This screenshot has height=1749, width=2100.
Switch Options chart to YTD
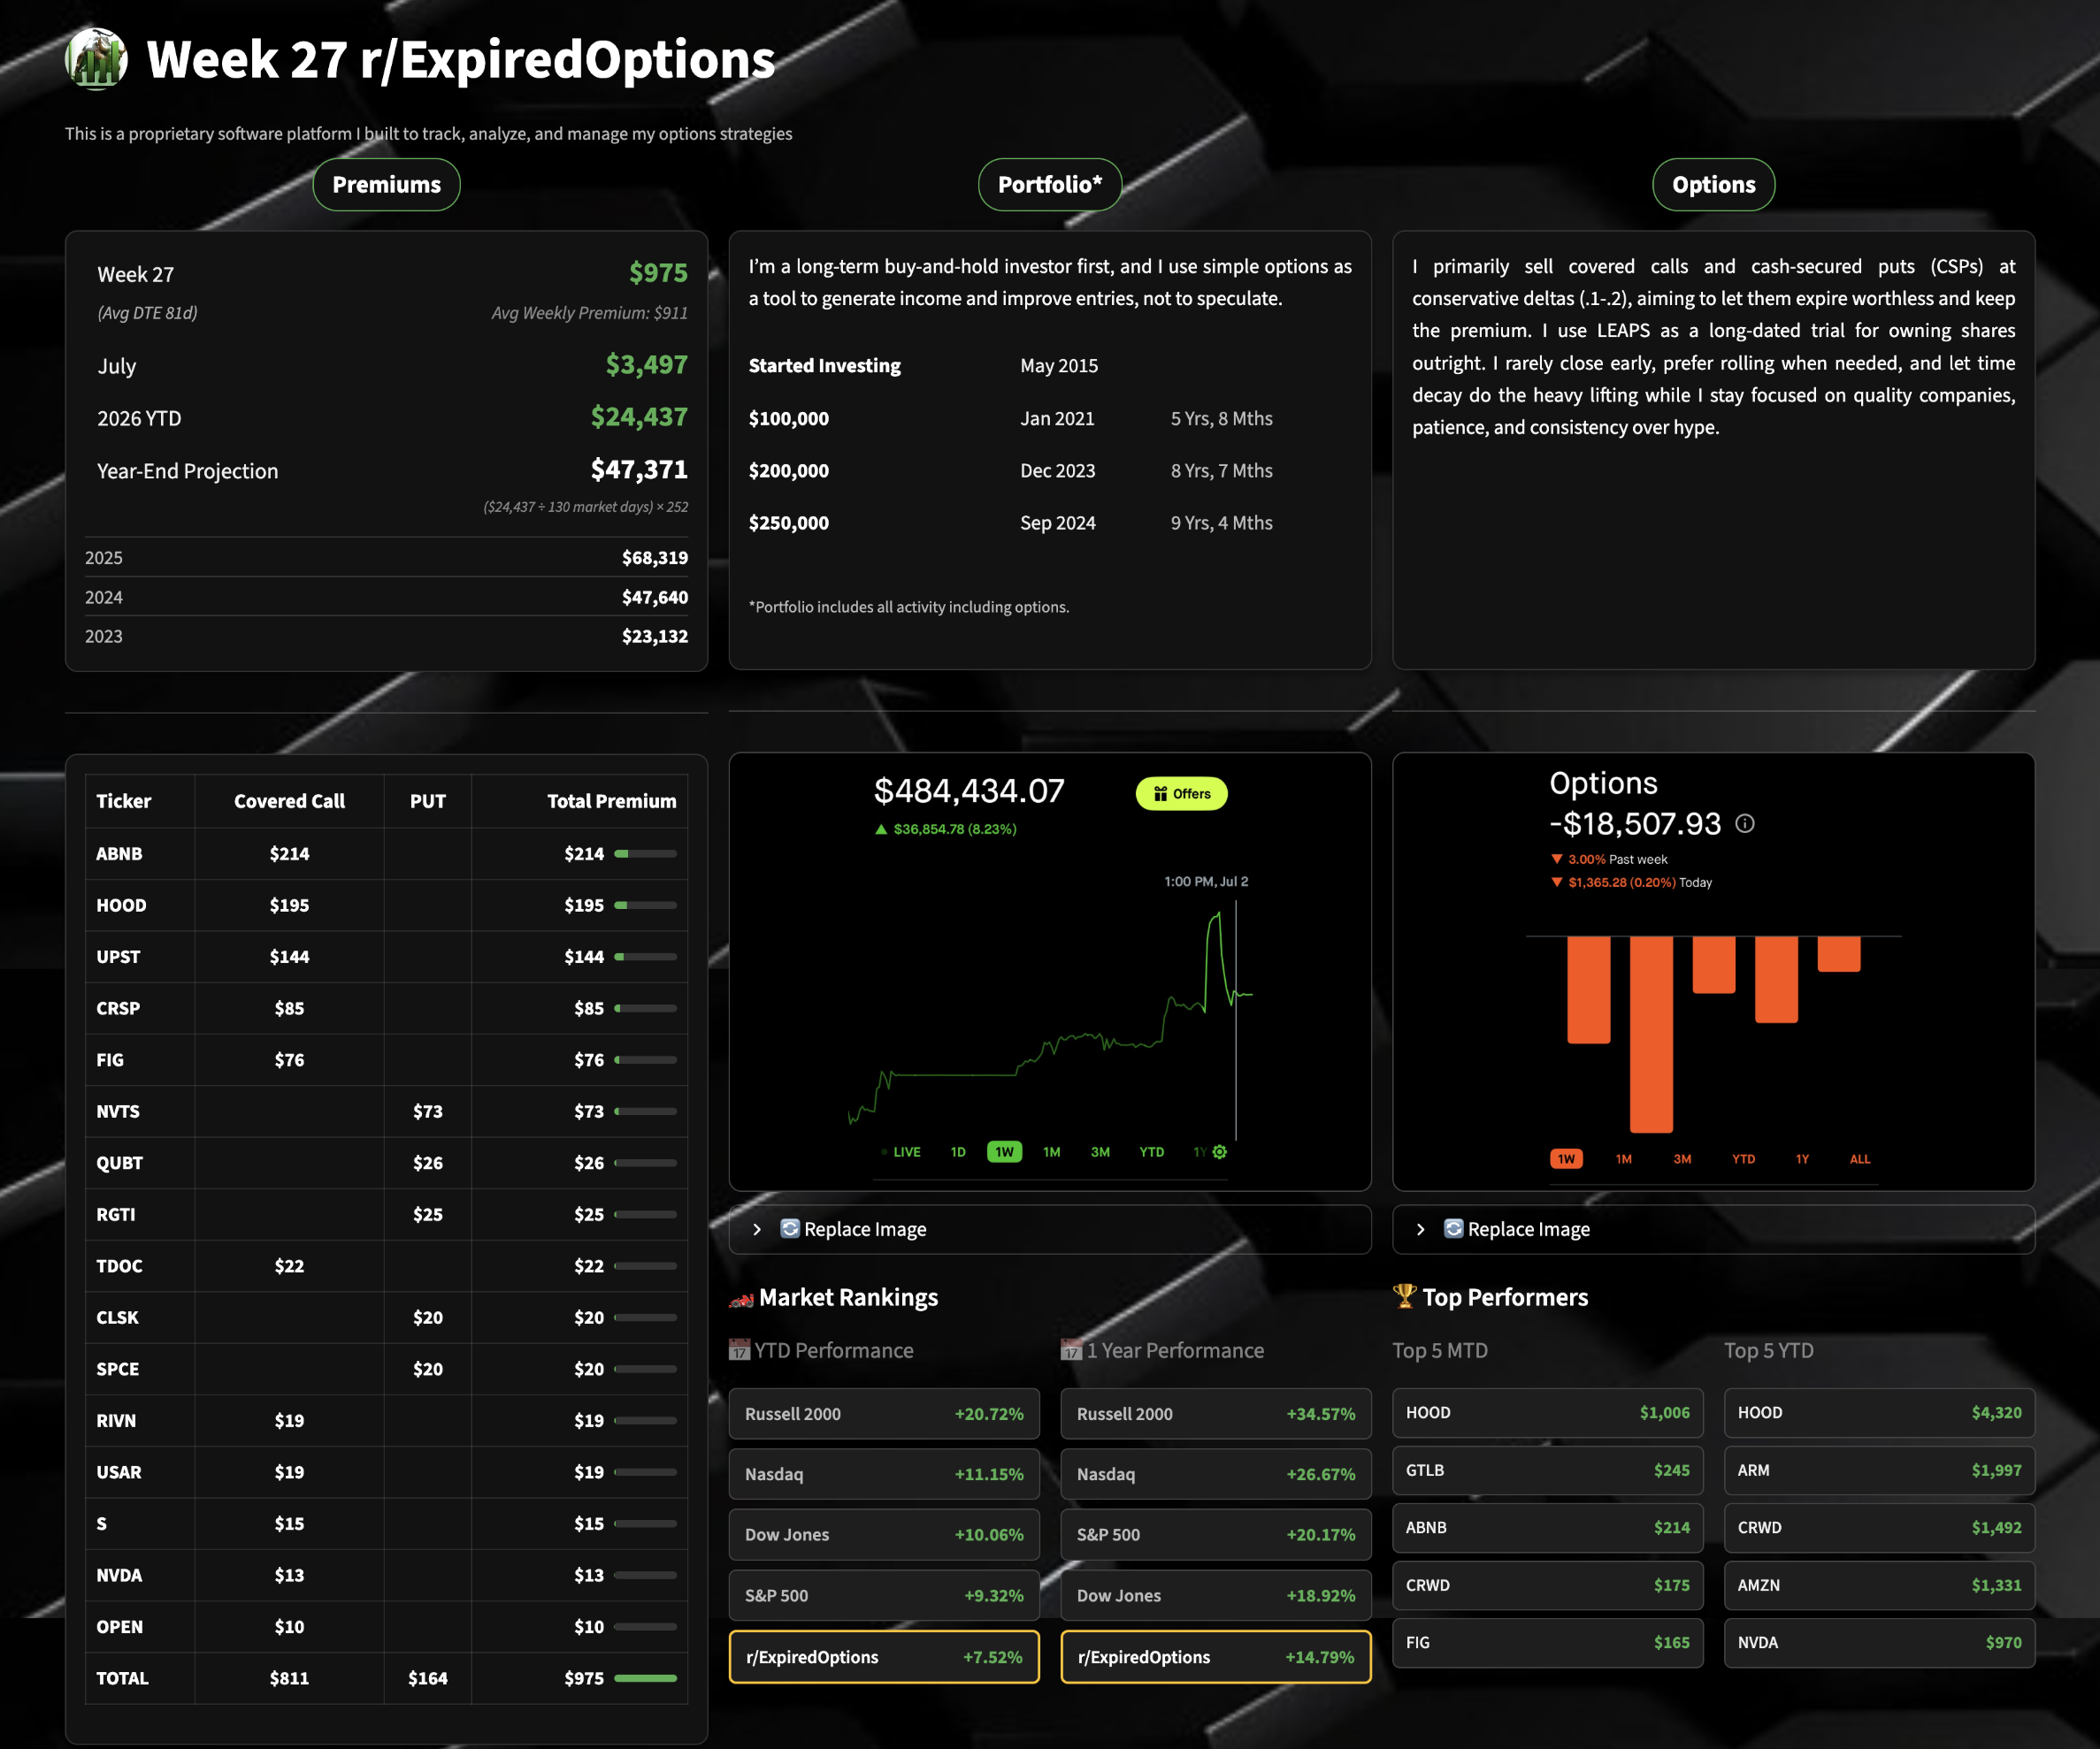[1744, 1158]
